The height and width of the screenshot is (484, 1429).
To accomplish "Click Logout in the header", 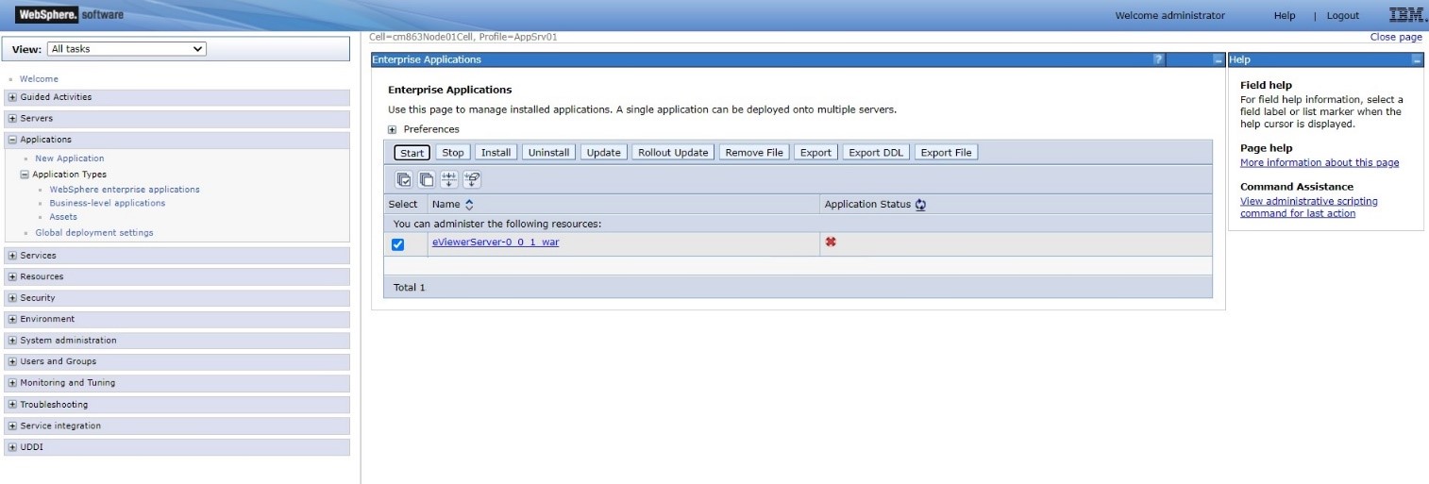I will click(x=1343, y=15).
